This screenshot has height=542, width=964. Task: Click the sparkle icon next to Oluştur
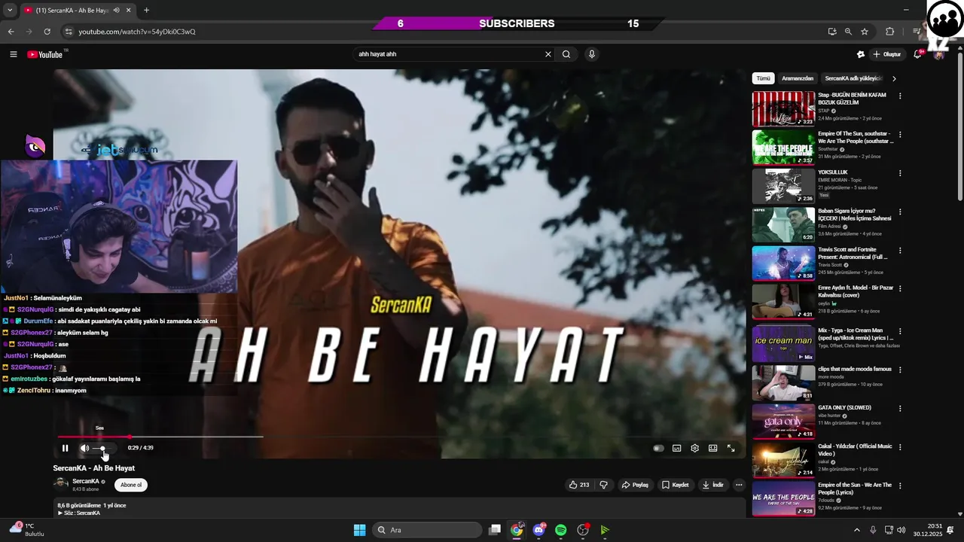pos(861,54)
